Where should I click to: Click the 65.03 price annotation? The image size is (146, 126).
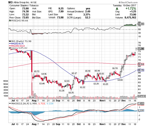101,74
